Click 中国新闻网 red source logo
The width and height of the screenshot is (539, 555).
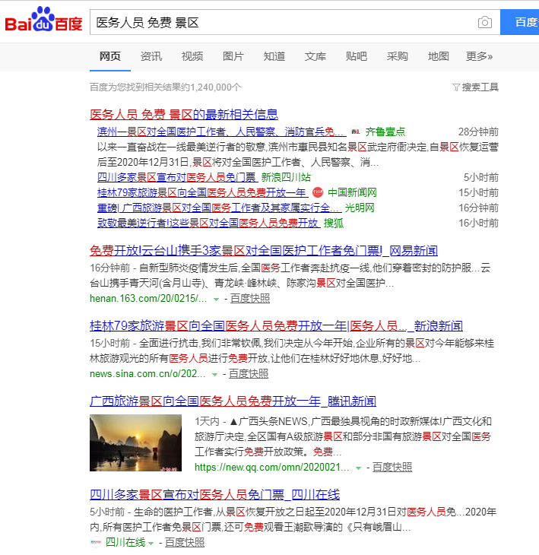point(318,192)
